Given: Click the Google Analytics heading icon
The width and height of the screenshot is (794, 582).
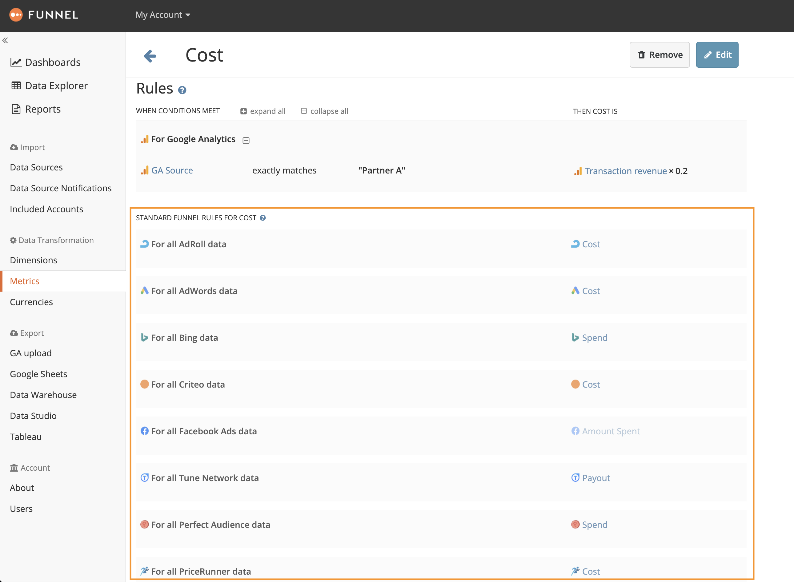Looking at the screenshot, I should point(145,139).
